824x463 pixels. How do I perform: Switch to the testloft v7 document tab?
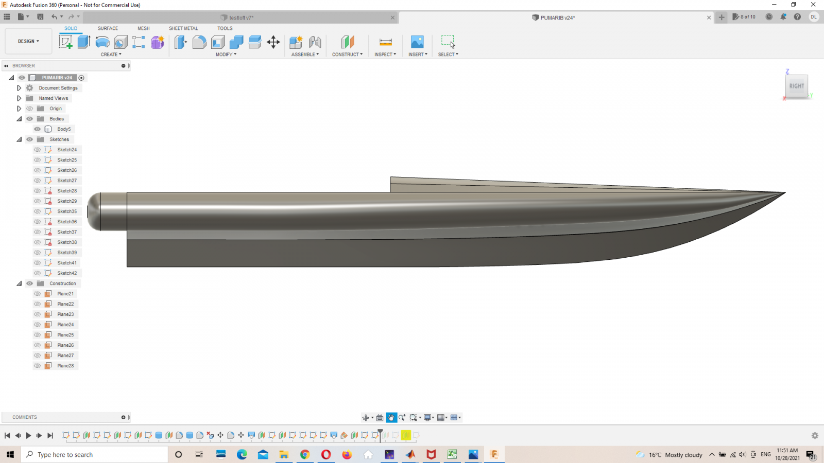(241, 17)
